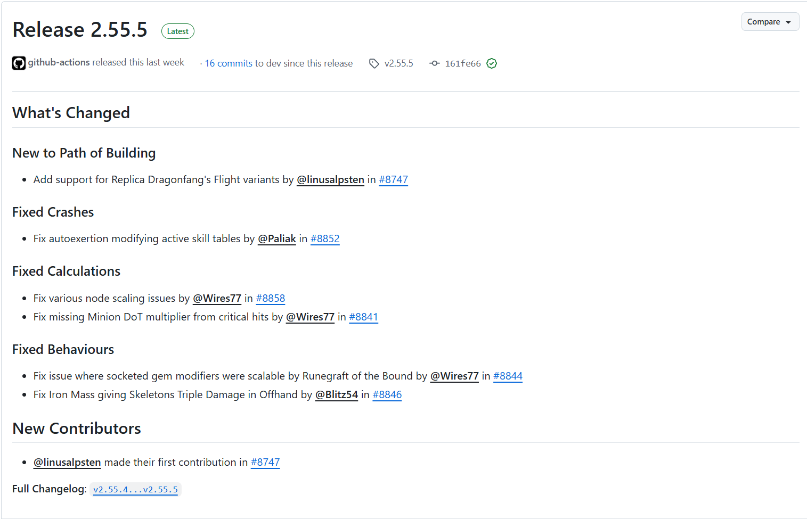Open commit 161fe66
The image size is (807, 519).
click(463, 63)
